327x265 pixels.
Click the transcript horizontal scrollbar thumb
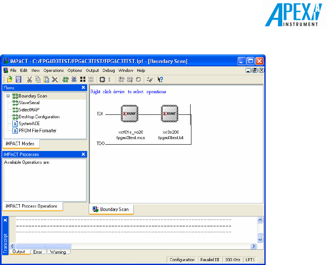[43, 246]
